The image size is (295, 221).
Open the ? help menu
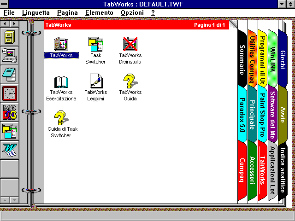pyautogui.click(x=153, y=13)
